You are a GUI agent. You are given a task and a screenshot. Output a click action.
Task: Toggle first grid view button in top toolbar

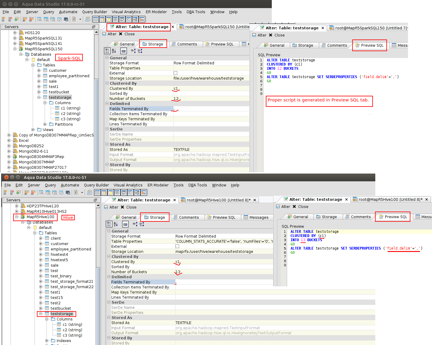tap(95, 19)
